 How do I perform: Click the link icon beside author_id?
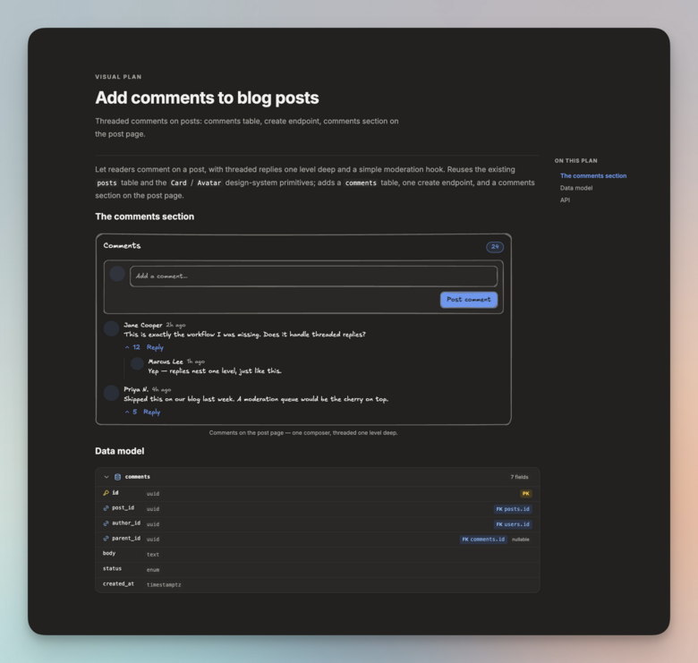(x=106, y=523)
